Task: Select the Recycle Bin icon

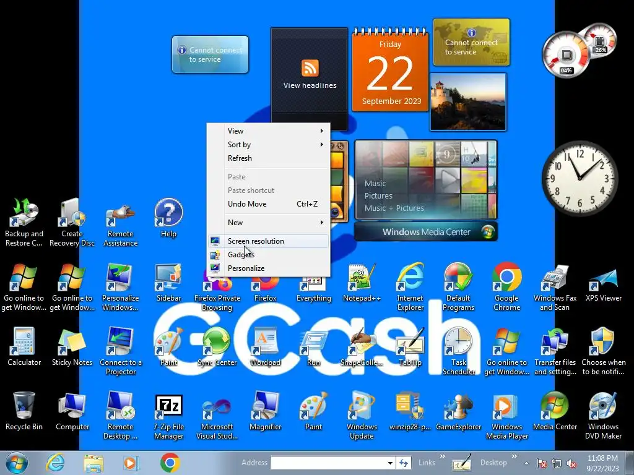Action: click(24, 411)
